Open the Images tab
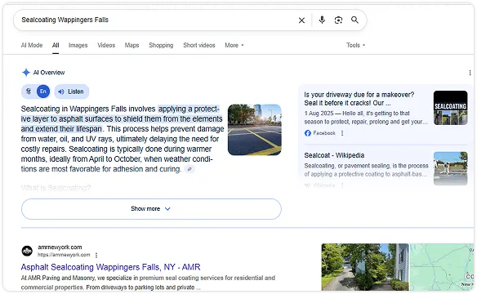Image resolution: width=477 pixels, height=294 pixels. (x=78, y=45)
